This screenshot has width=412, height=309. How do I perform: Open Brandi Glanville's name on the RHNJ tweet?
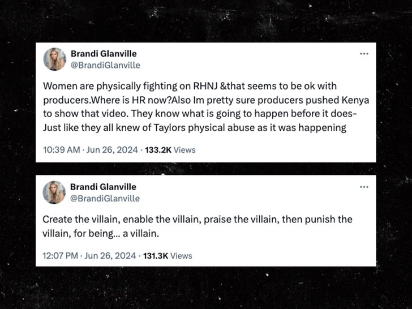[x=103, y=53]
